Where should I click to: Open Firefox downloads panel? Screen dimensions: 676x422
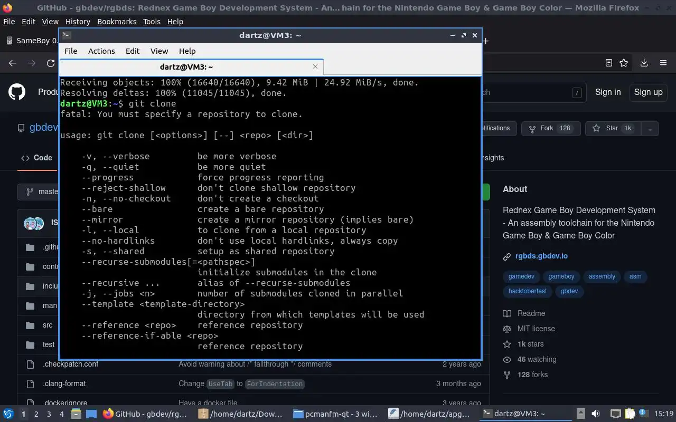(644, 63)
